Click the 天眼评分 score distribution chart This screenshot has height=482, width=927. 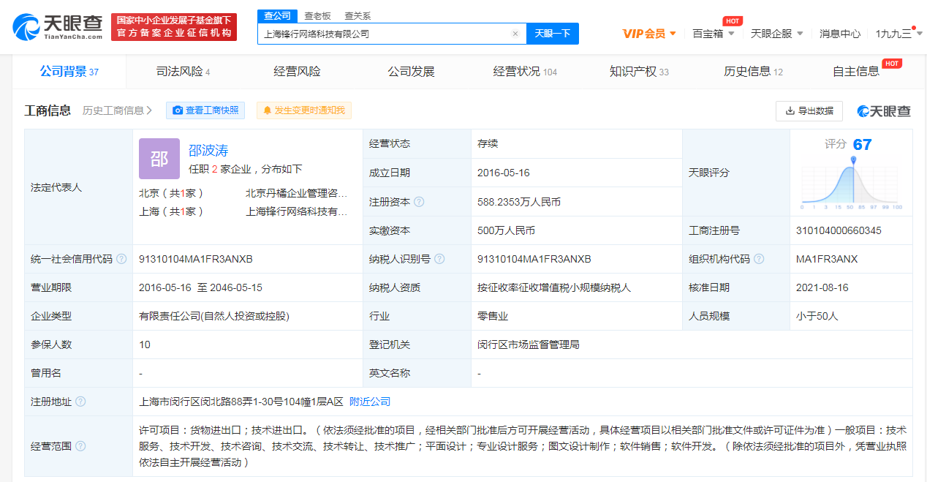tap(851, 183)
